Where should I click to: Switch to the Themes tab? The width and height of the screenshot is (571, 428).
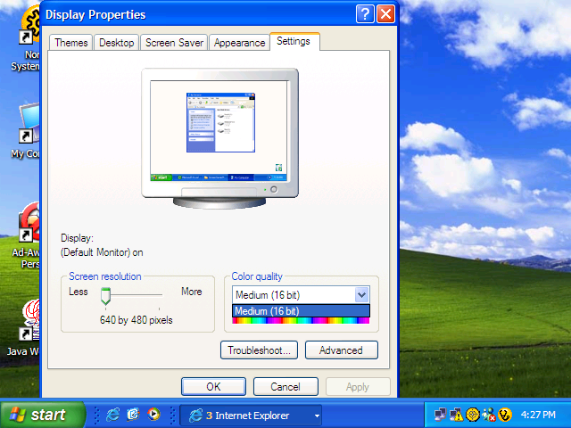click(71, 43)
